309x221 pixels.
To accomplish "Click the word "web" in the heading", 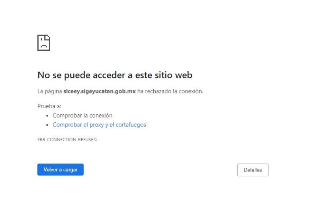I will coord(183,75).
